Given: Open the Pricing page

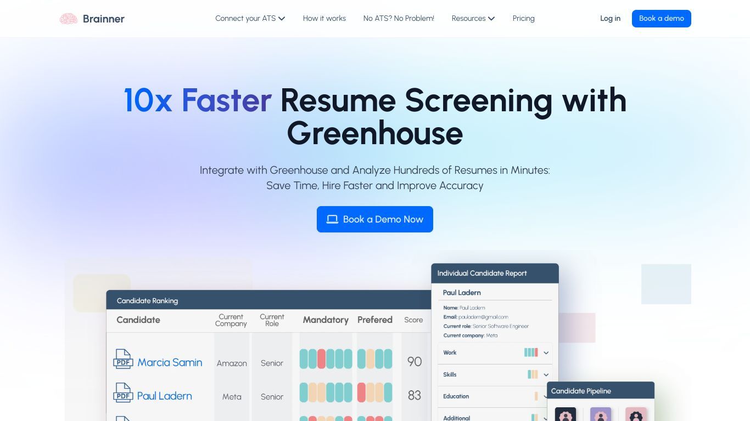Looking at the screenshot, I should pyautogui.click(x=524, y=18).
